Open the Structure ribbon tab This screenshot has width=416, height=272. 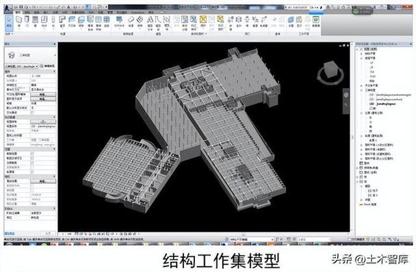(x=27, y=12)
